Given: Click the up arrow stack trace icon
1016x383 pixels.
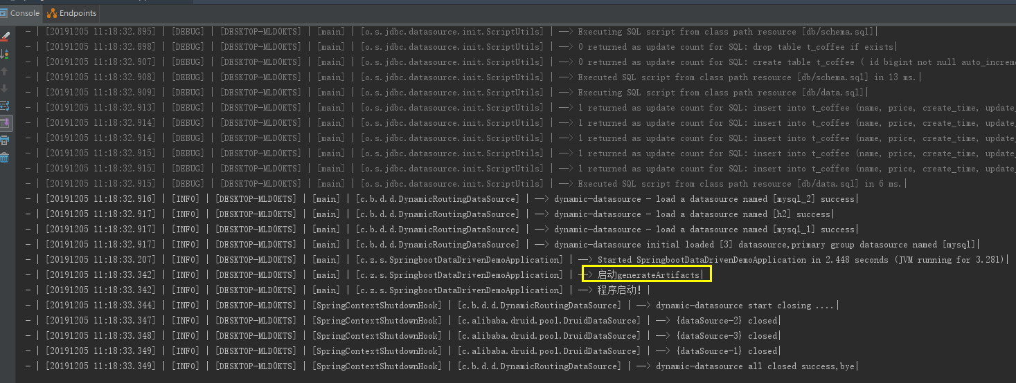Looking at the screenshot, I should tap(5, 71).
